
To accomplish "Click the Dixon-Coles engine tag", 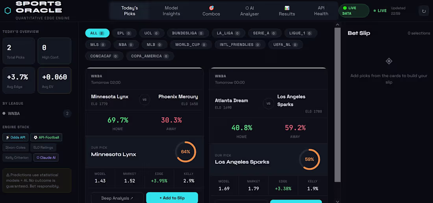I will (15, 147).
